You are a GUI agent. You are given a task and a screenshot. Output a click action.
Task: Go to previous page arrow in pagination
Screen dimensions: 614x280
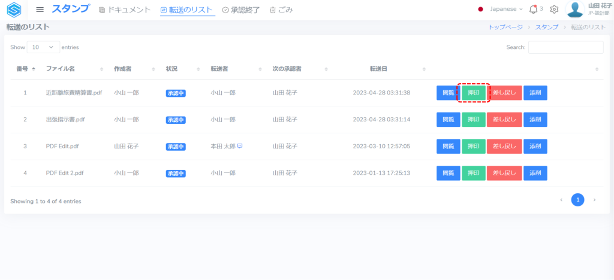pyautogui.click(x=561, y=200)
